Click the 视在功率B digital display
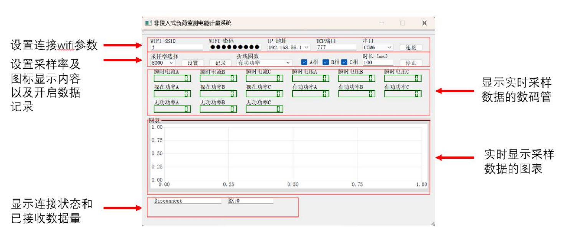Image resolution: width=567 pixels, height=249 pixels. (x=218, y=93)
